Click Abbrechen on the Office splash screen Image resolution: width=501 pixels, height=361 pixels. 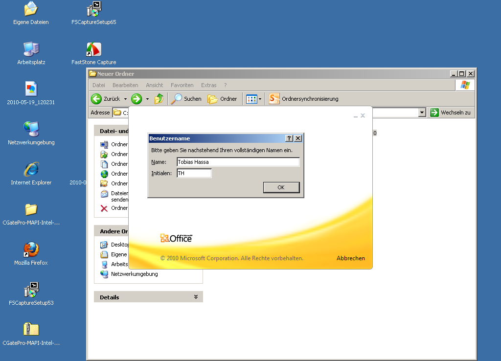tap(350, 258)
